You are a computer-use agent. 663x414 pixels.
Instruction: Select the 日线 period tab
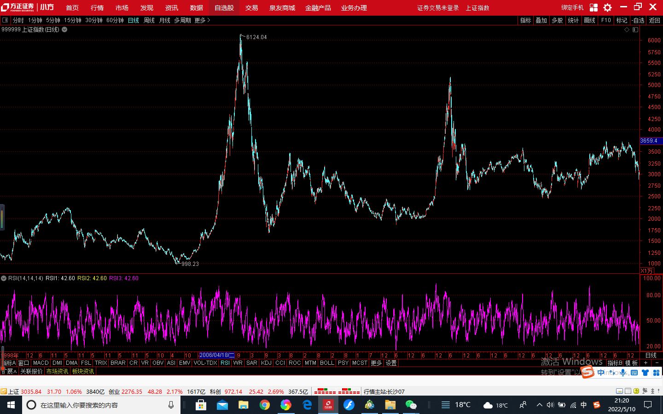click(x=134, y=20)
